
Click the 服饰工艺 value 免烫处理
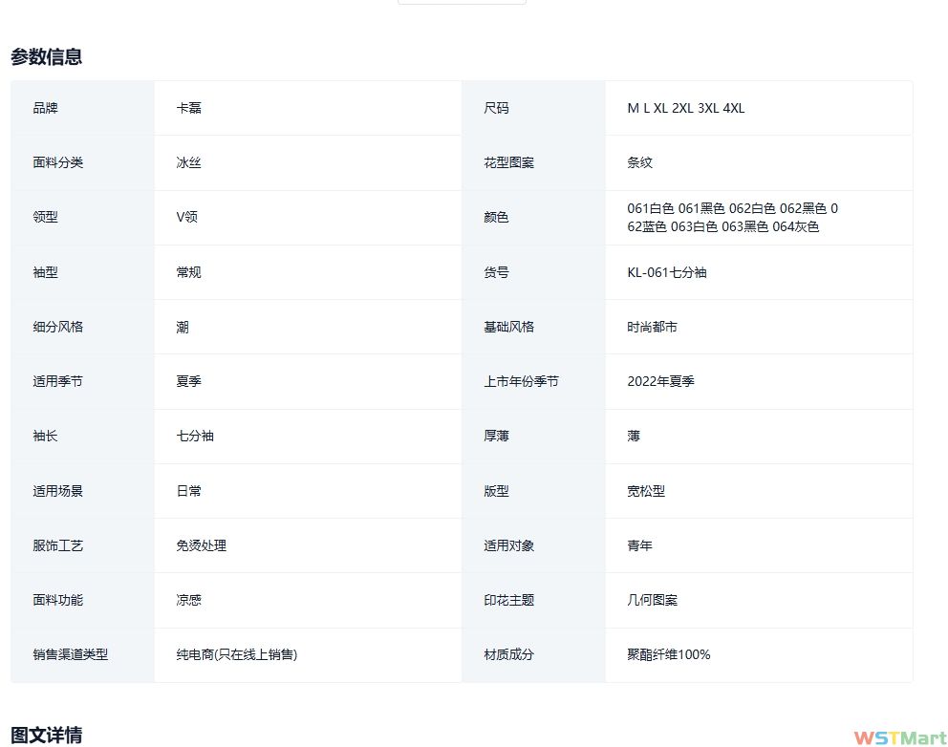[201, 545]
